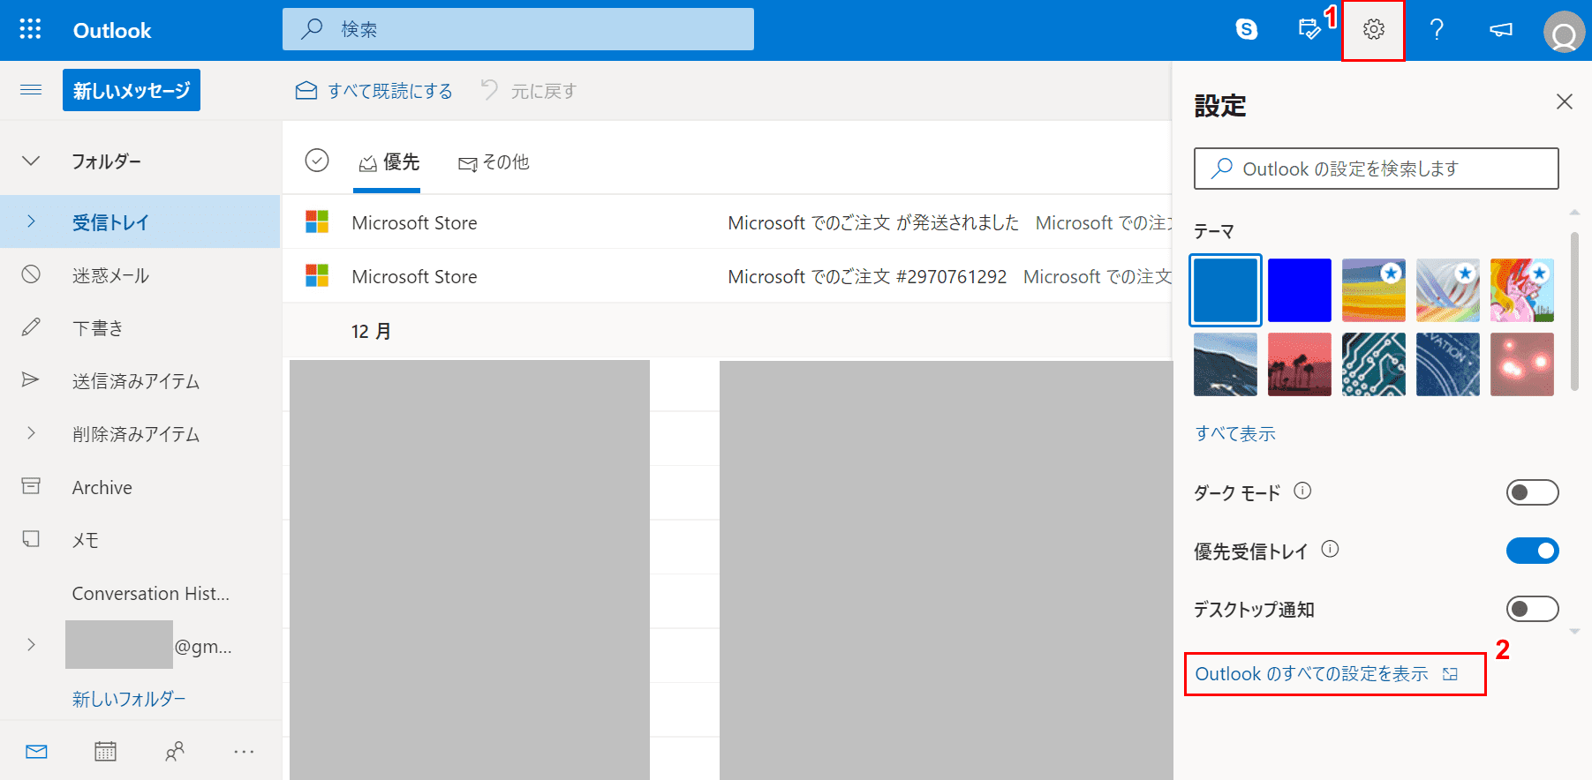Open Outlook のすべての設定を表示 link
This screenshot has height=780, width=1592.
[1311, 674]
